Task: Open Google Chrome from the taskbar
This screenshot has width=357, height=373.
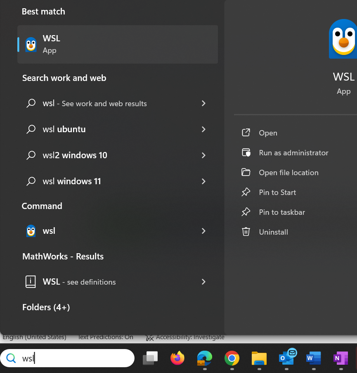Action: coord(232,358)
